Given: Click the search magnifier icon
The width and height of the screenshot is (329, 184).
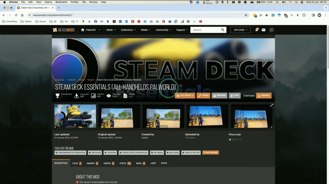Looking at the screenshot, I should click(223, 30).
